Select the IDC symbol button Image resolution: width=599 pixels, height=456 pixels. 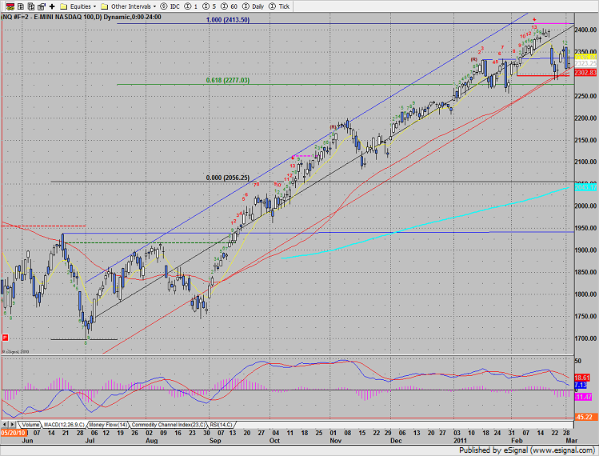tap(170, 6)
